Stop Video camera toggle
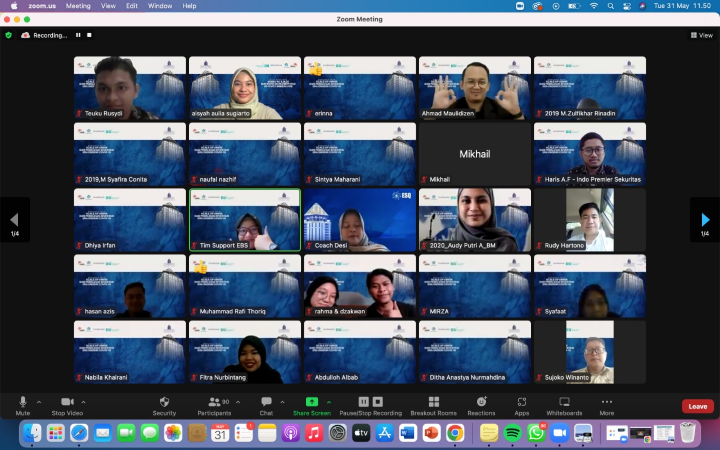This screenshot has width=720, height=450. click(x=67, y=402)
